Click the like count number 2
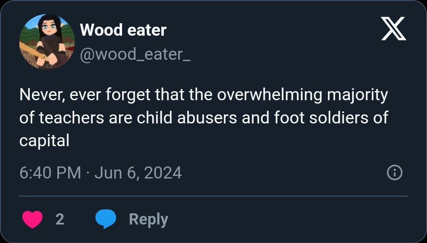This screenshot has width=427, height=243. tap(60, 219)
